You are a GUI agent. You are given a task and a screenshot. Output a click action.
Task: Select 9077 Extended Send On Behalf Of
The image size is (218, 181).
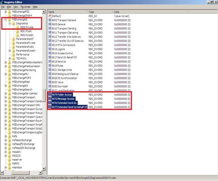pos(70,107)
